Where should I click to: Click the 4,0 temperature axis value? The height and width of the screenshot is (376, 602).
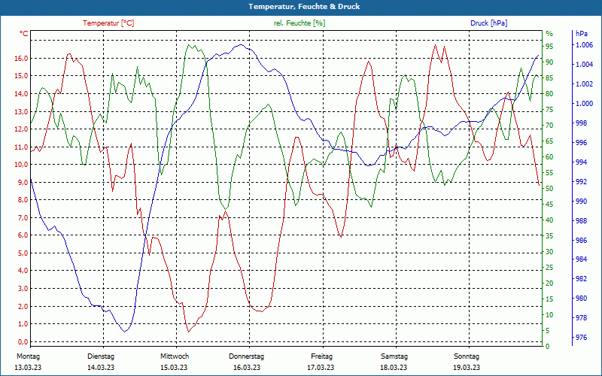(23, 271)
